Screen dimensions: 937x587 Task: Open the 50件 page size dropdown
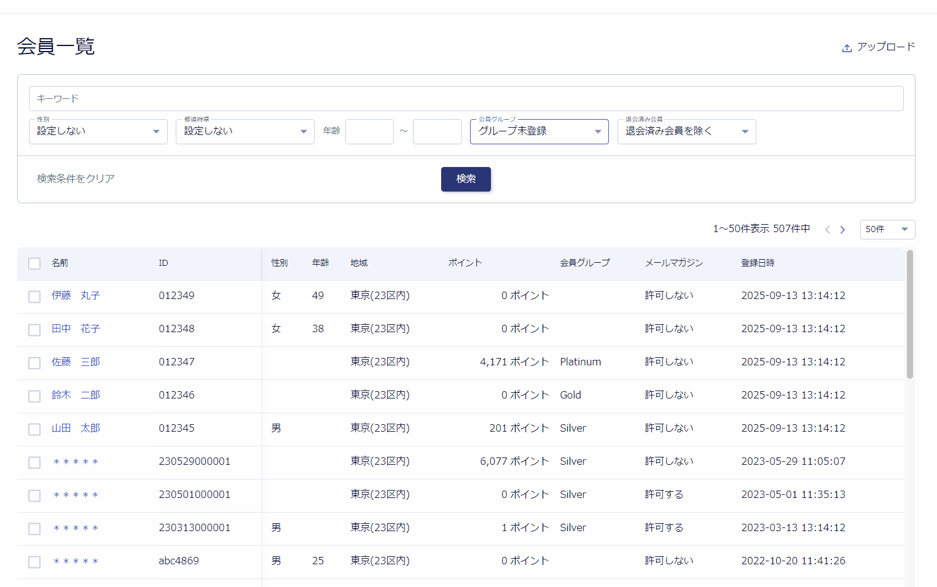[x=888, y=230]
